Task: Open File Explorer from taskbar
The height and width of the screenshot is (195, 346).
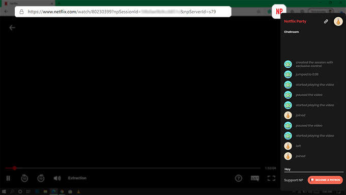Action: (45, 191)
